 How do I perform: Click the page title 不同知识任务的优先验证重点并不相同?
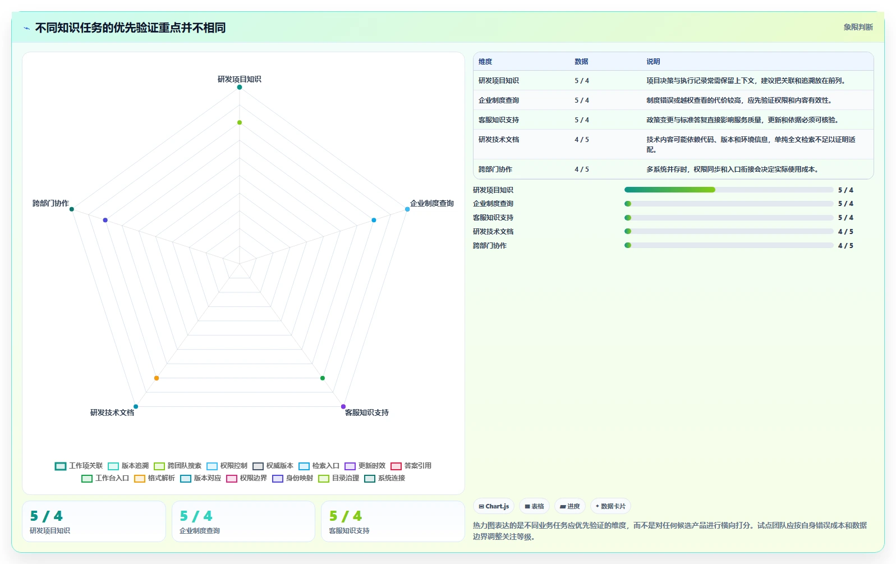click(x=130, y=27)
